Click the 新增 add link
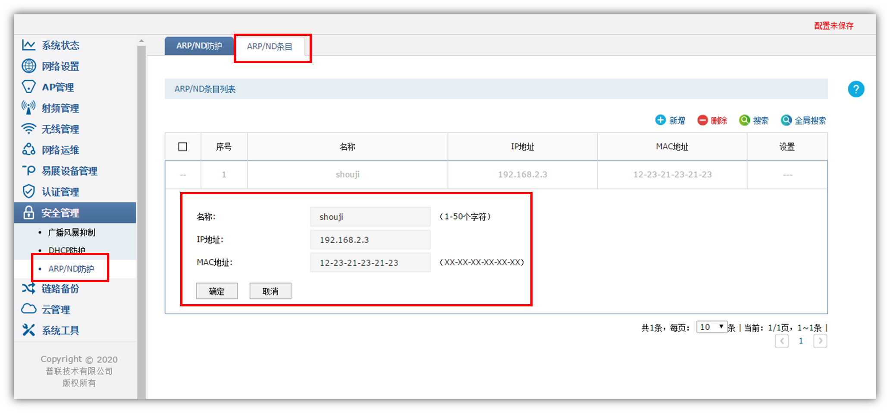Viewport: 890px width, 413px height. click(x=677, y=120)
